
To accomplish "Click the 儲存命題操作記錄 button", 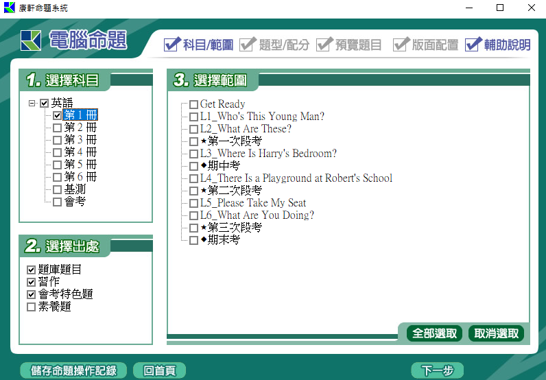I will tap(73, 370).
